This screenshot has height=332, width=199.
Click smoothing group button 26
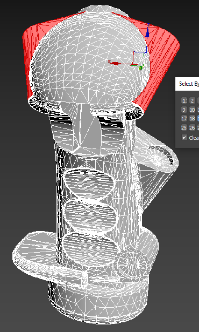(192, 128)
